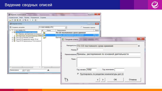Click the left tree panel horizontal scrollbar thumb

click(22, 67)
